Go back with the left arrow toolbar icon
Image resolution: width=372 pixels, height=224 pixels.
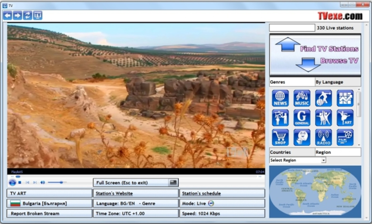(x=8, y=15)
